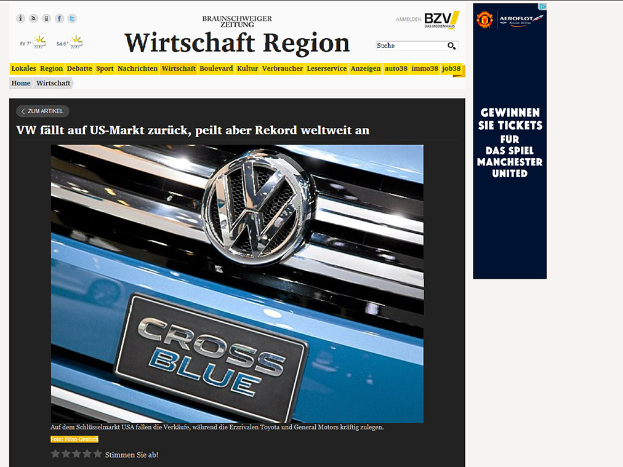The image size is (623, 467).
Task: Click the 'Foto: Friso Gentsch' credit
Action: click(74, 439)
